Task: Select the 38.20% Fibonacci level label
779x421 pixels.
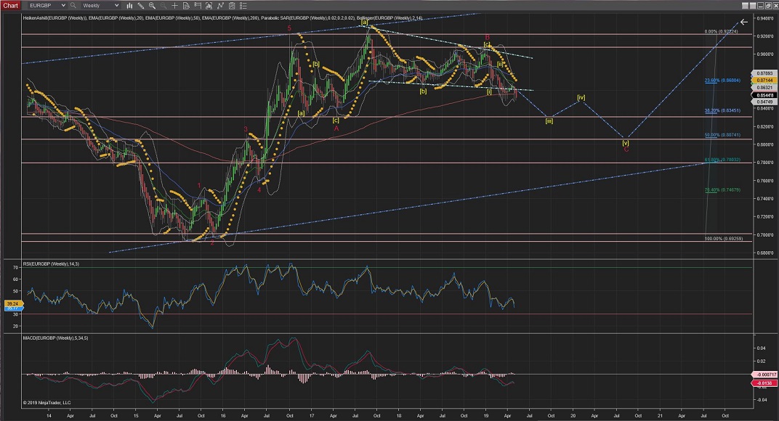Action: [722, 111]
